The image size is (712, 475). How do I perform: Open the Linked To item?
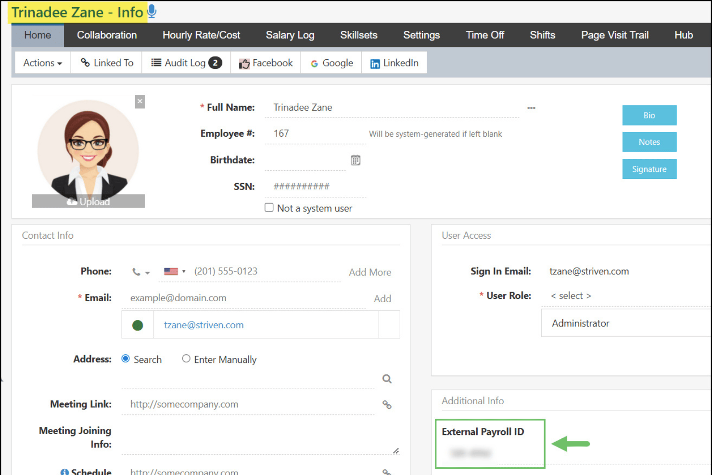(x=107, y=63)
